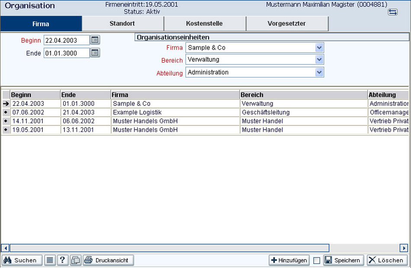Click the Firma column header in table

(x=175, y=95)
